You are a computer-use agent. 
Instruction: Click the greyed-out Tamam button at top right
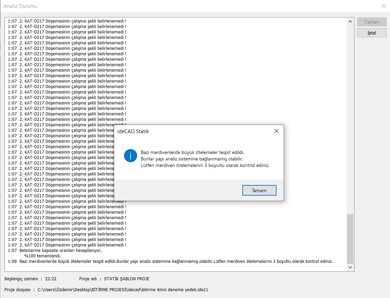pyautogui.click(x=372, y=22)
